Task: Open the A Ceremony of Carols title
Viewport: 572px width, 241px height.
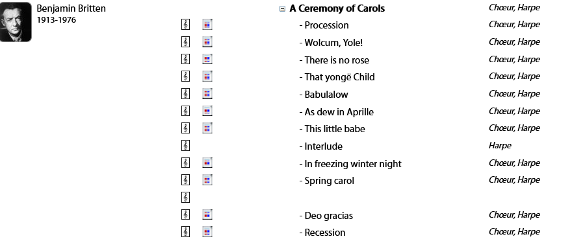Action: coord(337,8)
